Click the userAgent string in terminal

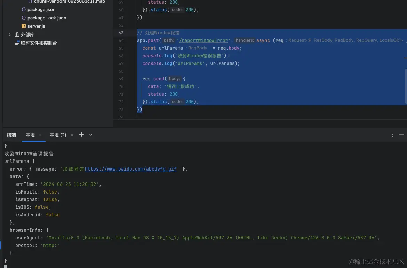(211, 238)
